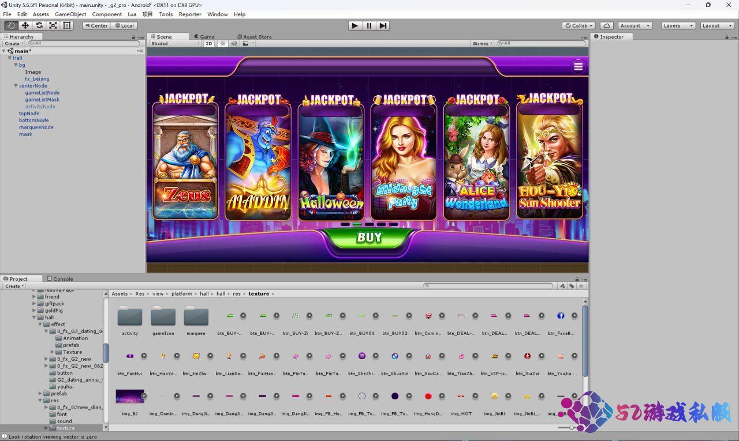Open the GameObject menu
The height and width of the screenshot is (441, 739).
pyautogui.click(x=70, y=14)
